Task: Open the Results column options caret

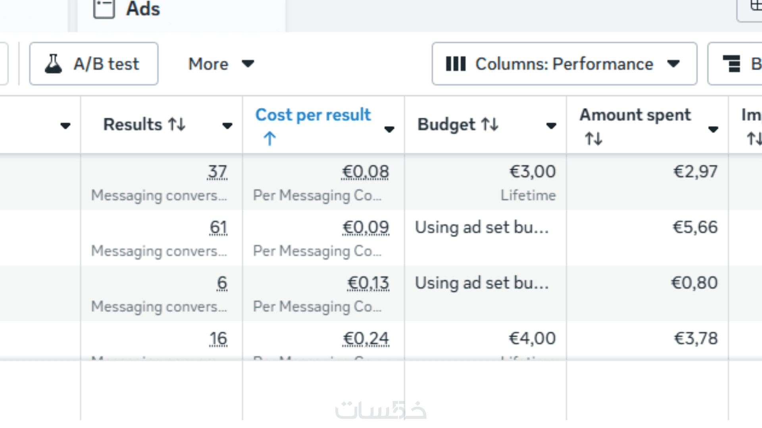Action: point(227,126)
